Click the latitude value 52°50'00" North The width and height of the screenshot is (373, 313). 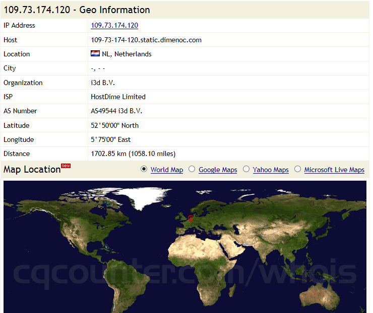pos(114,125)
